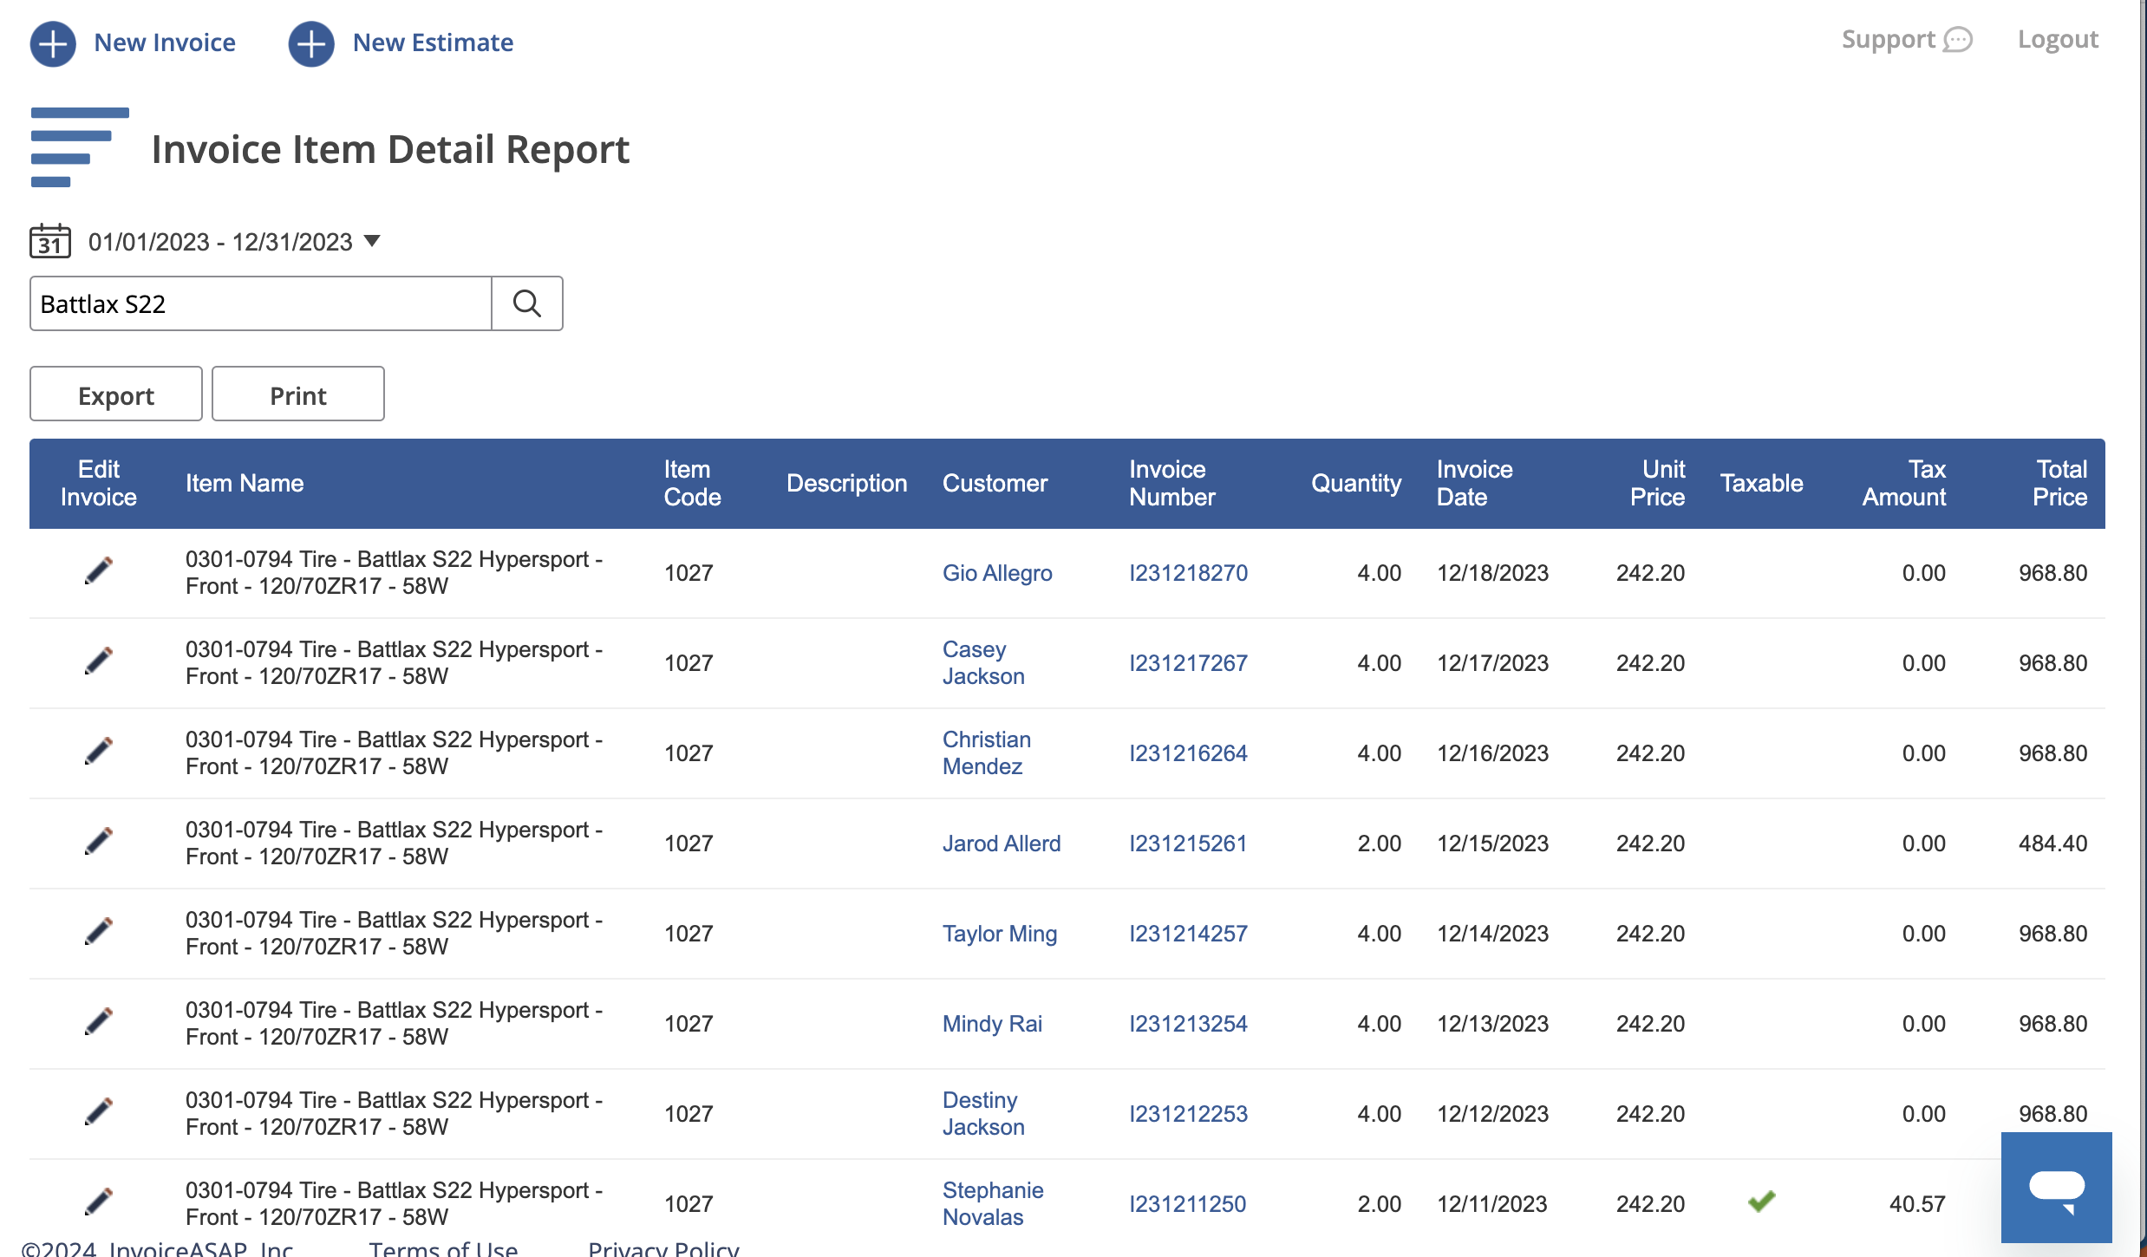The image size is (2147, 1257).
Task: Click the New Invoice plus icon
Action: (x=53, y=43)
